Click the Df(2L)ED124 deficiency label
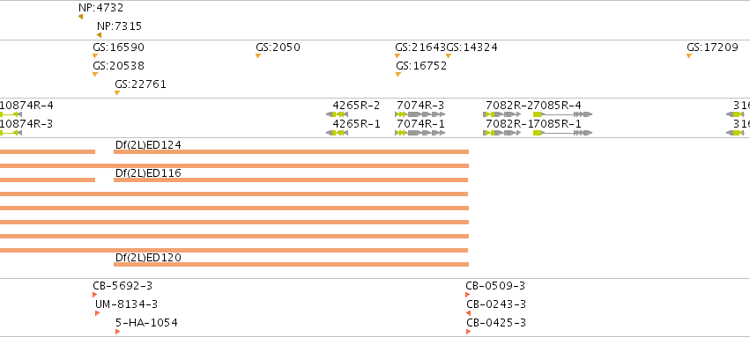Screen dimensions: 750x337 148,144
